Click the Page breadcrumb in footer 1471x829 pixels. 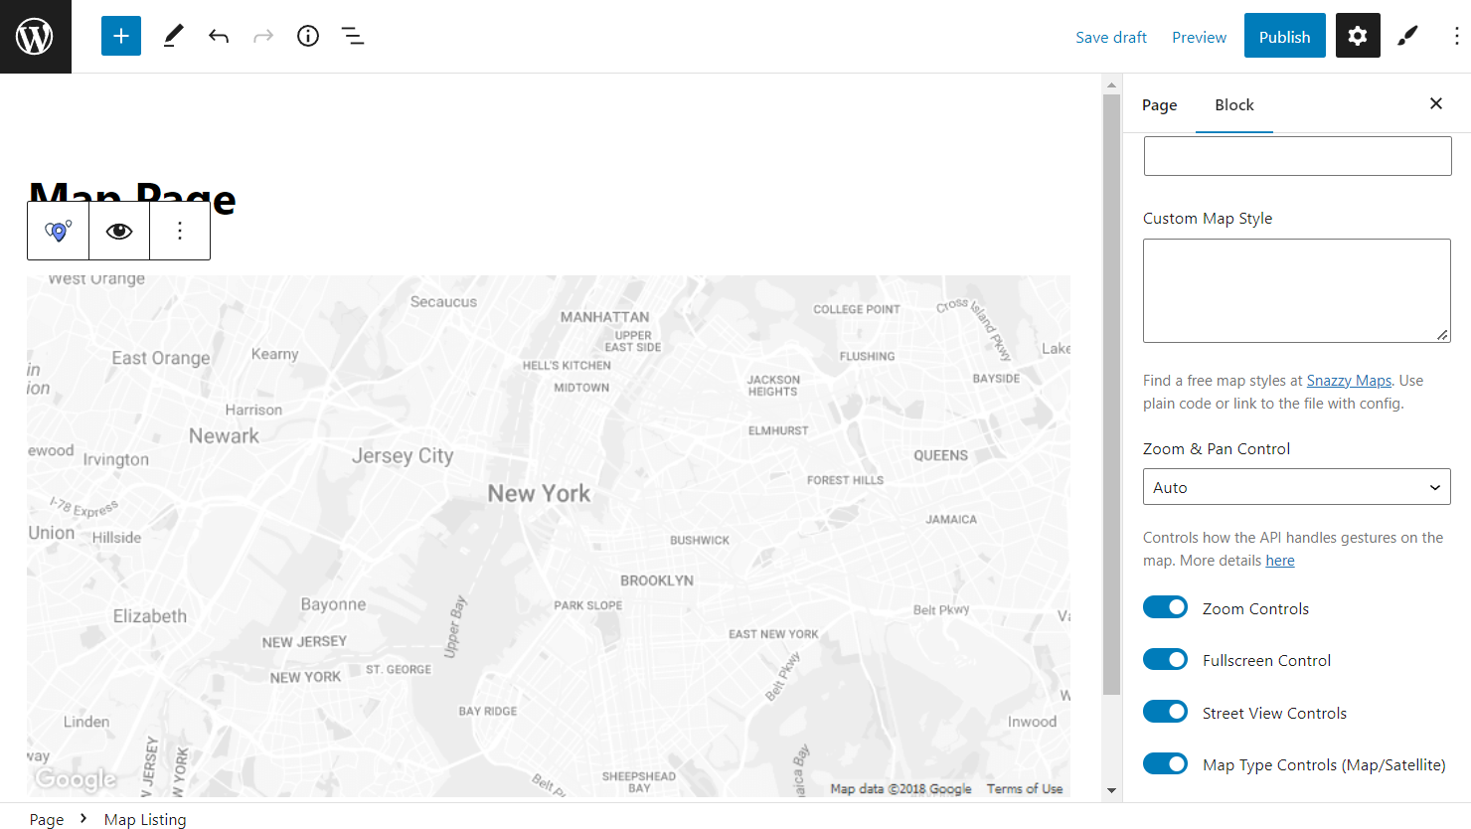coord(47,819)
